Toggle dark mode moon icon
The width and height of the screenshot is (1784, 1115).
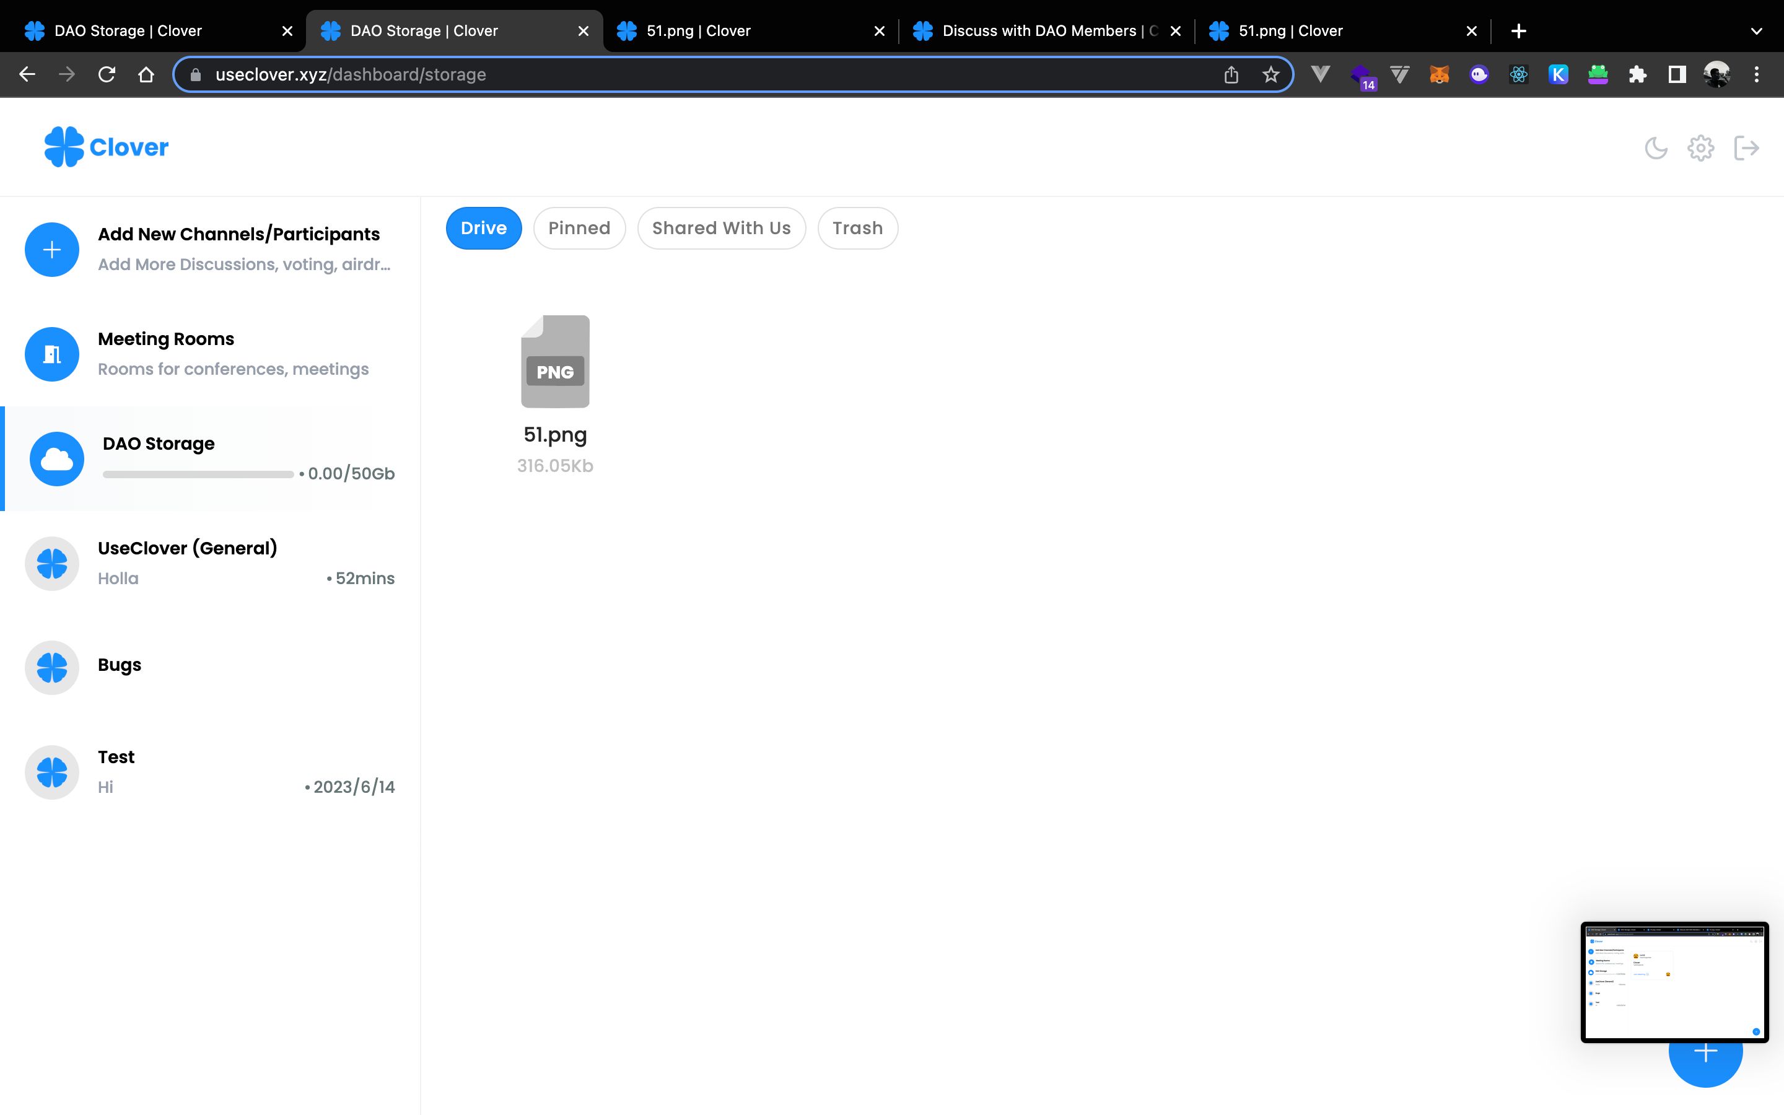[1657, 147]
